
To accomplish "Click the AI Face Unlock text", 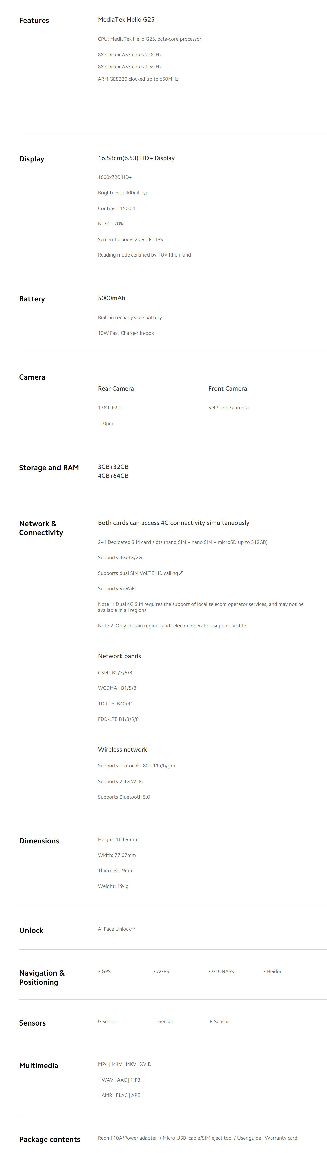I will click(x=116, y=929).
